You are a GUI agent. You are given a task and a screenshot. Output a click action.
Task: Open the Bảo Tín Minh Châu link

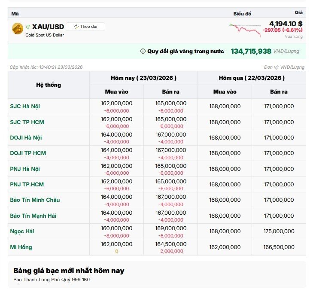pos(35,200)
